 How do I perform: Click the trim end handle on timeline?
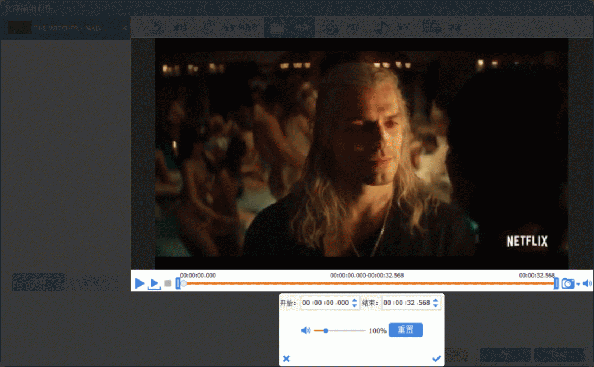[x=556, y=283]
